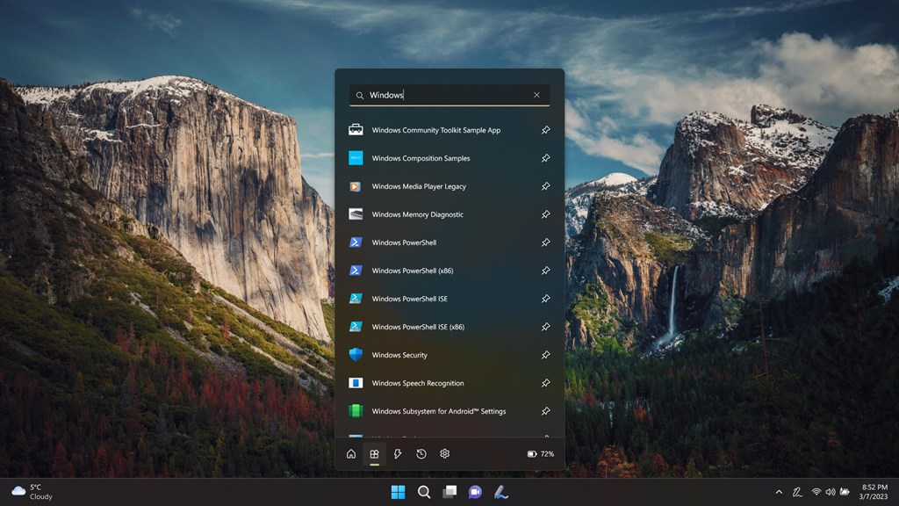This screenshot has width=899, height=506.
Task: Show hidden tray icons chevron
Action: coord(779,492)
